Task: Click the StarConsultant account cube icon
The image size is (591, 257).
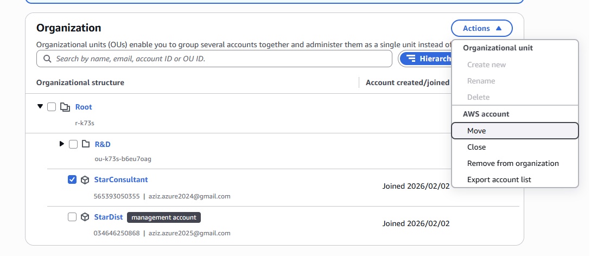Action: 85,180
